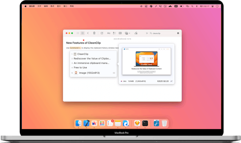Image resolution: width=241 pixels, height=143 pixels.
Task: Create a new note with compose icon
Action: (102, 33)
